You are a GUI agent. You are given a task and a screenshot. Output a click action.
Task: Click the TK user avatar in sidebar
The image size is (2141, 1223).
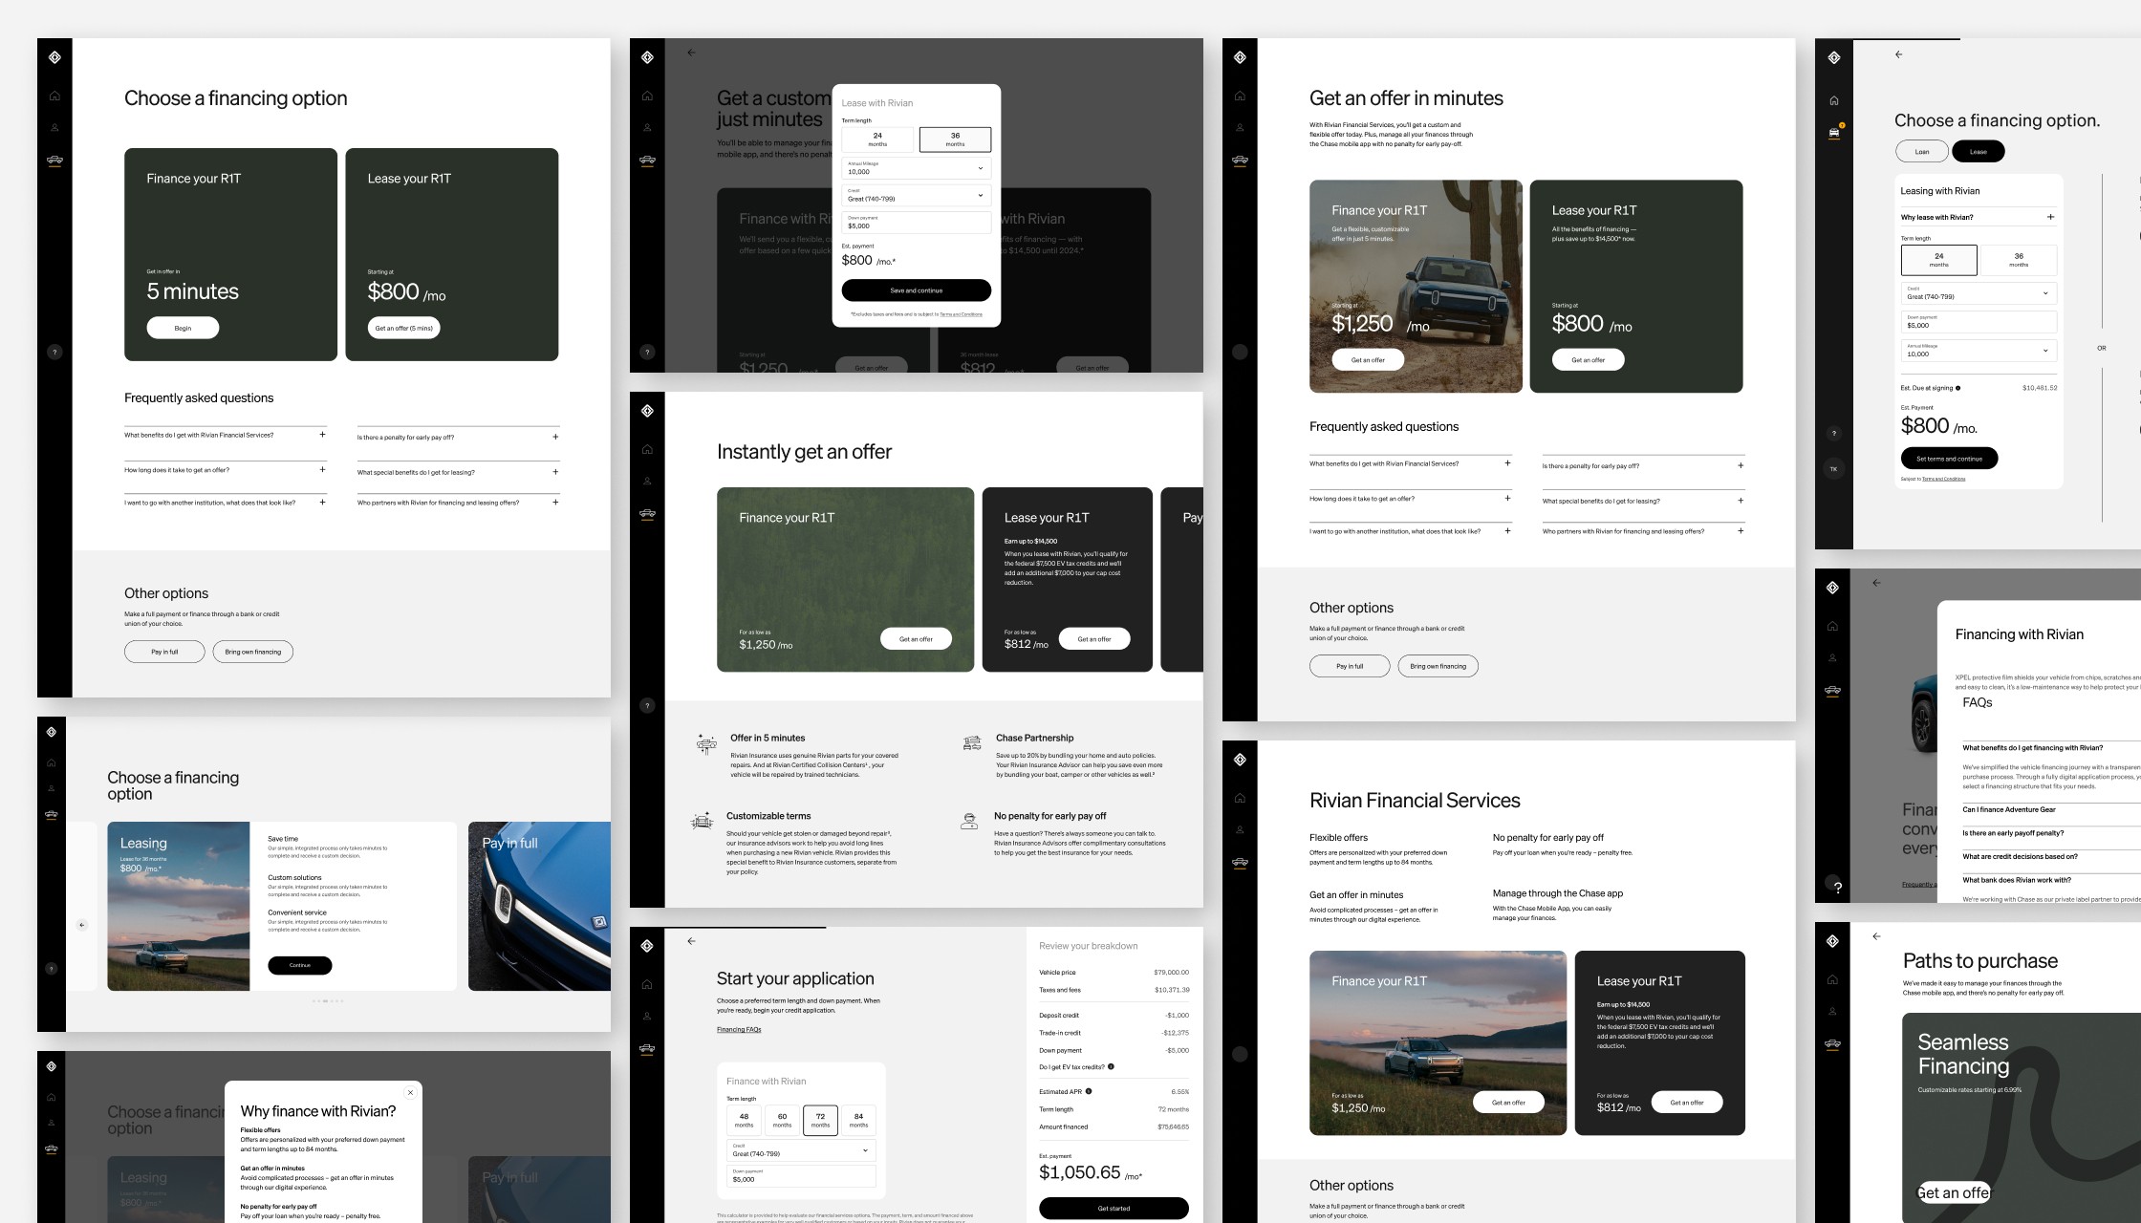coord(1833,469)
